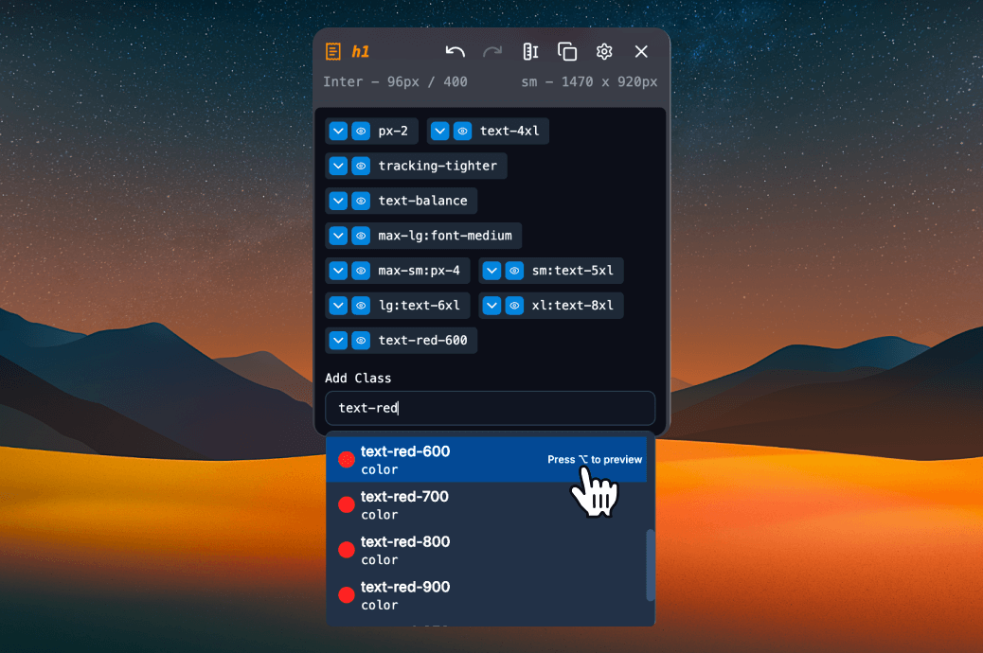Image resolution: width=983 pixels, height=653 pixels.
Task: Click the Add Class heading
Action: pyautogui.click(x=358, y=378)
